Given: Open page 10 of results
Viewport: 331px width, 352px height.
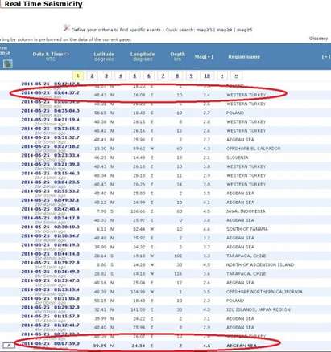Looking at the screenshot, I should pyautogui.click(x=207, y=76).
